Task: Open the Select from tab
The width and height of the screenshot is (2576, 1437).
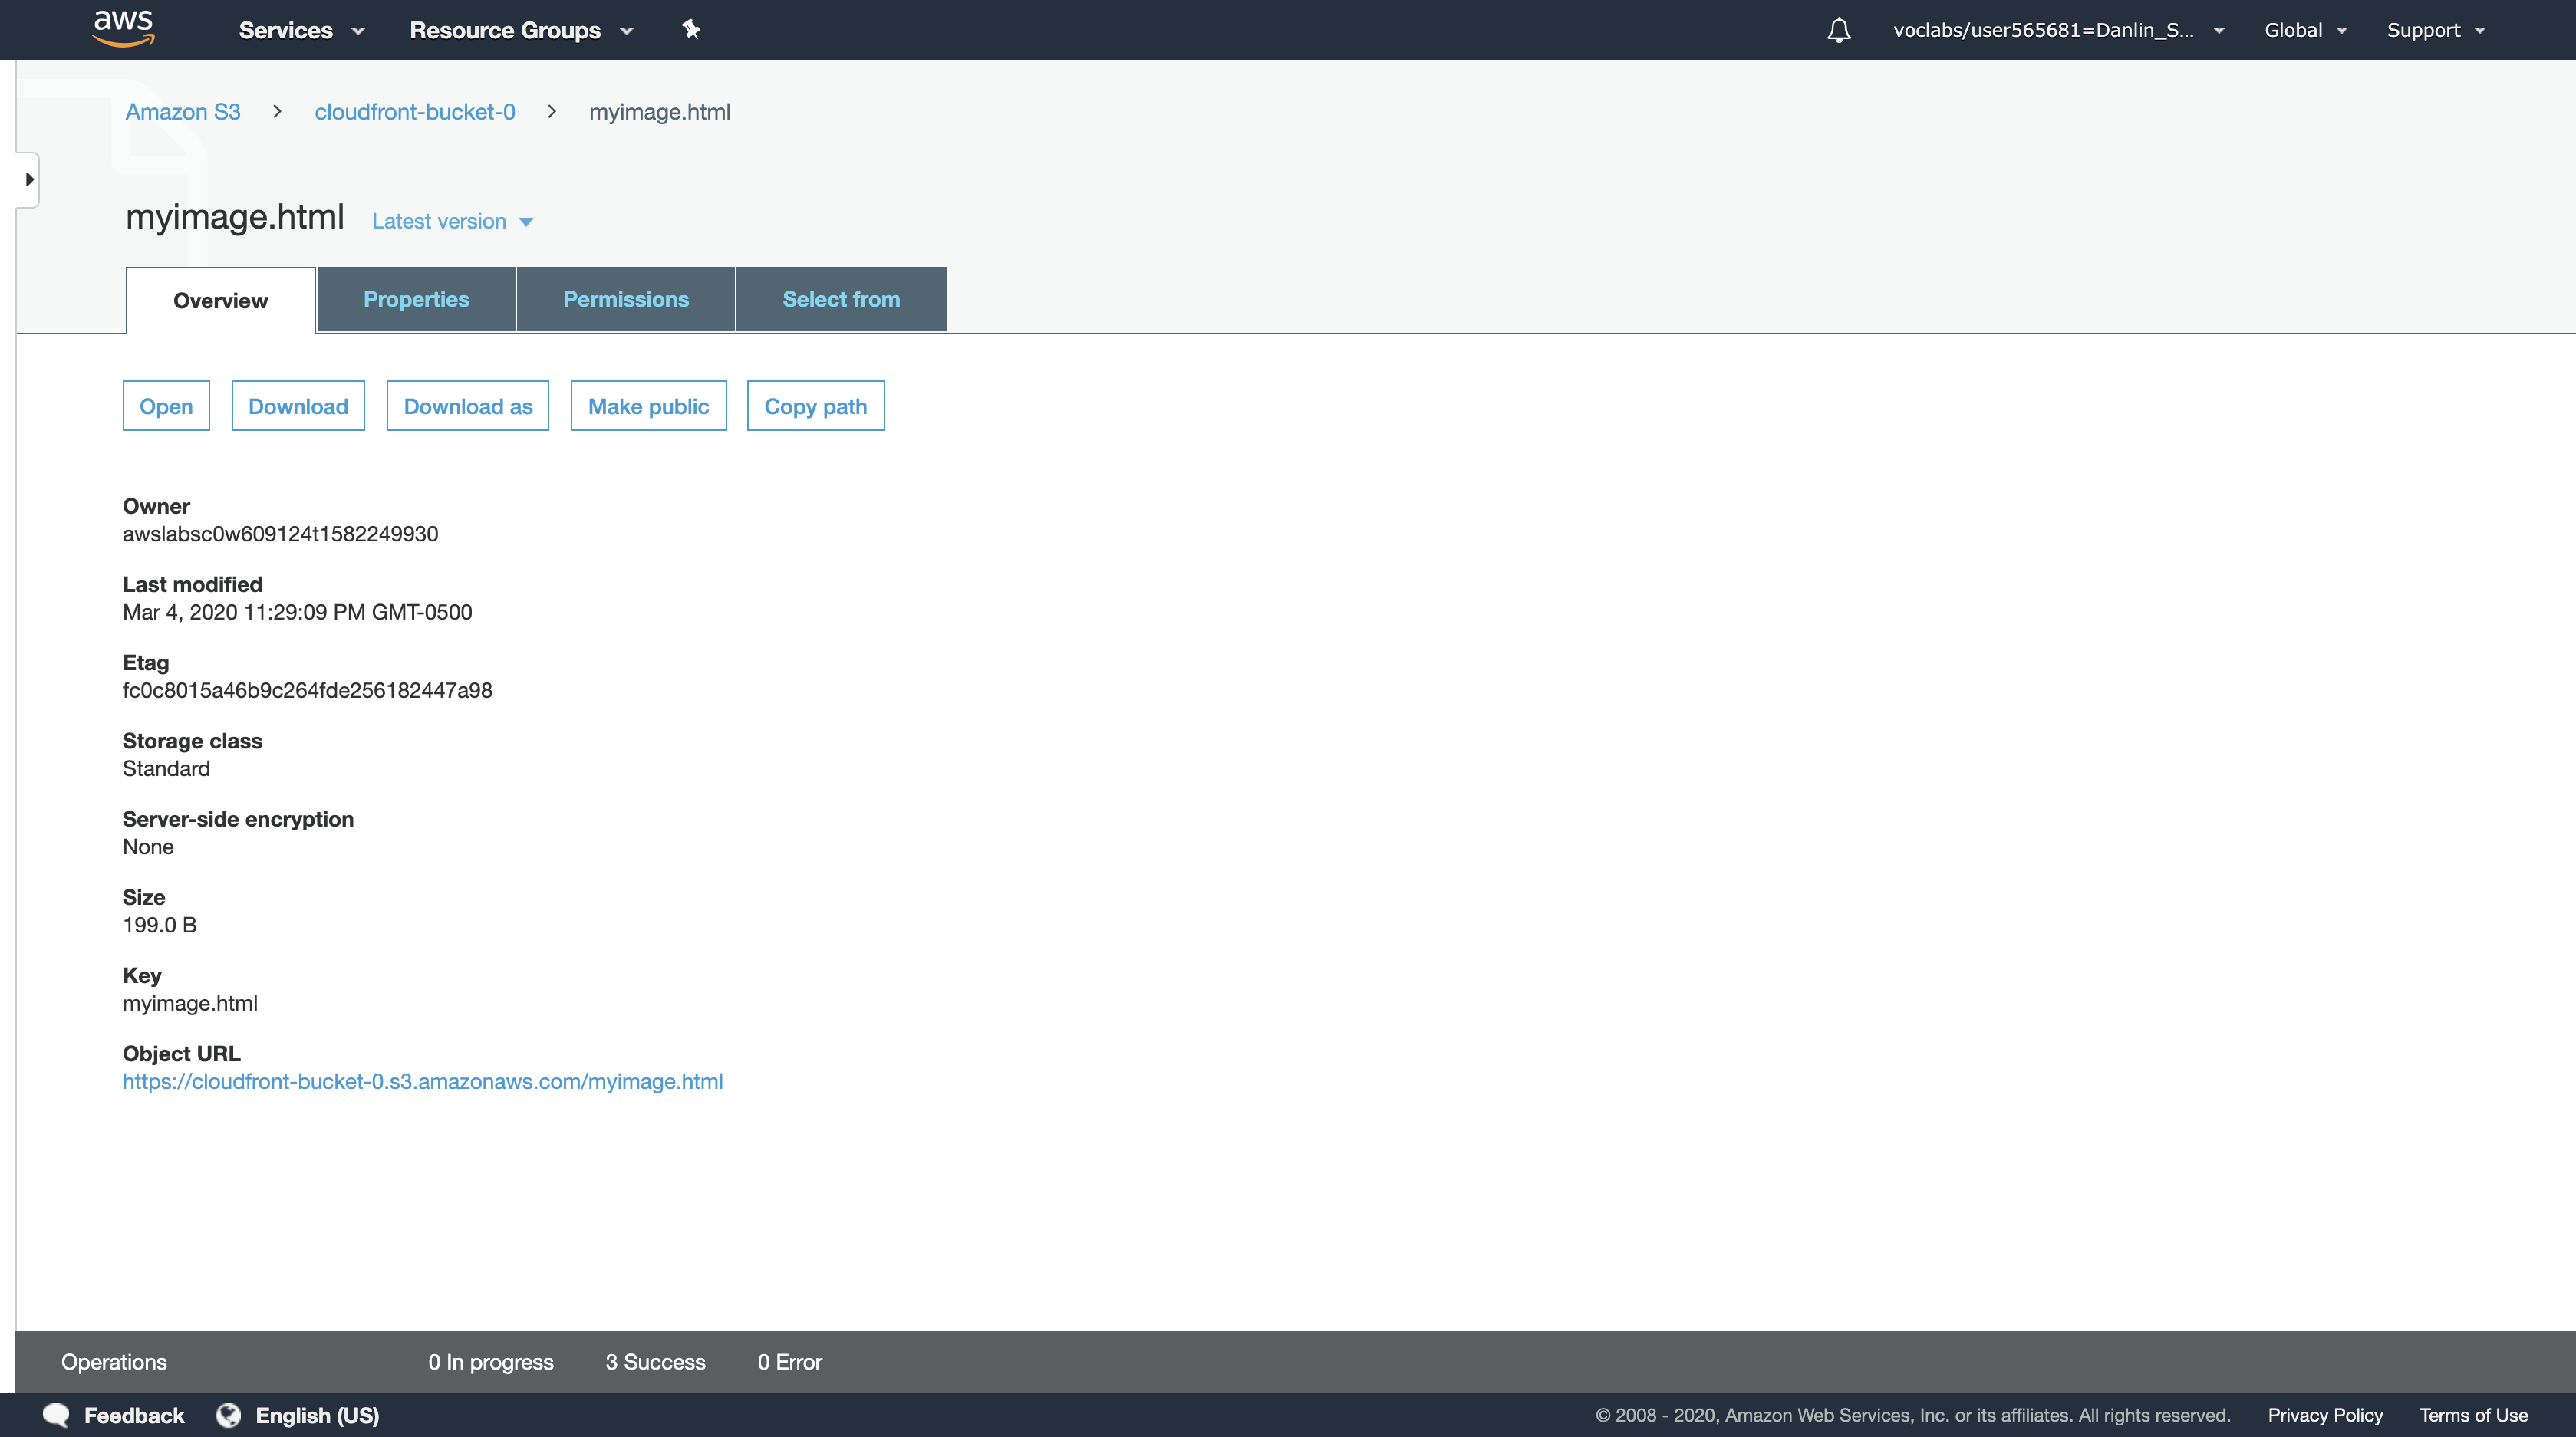Action: click(840, 299)
